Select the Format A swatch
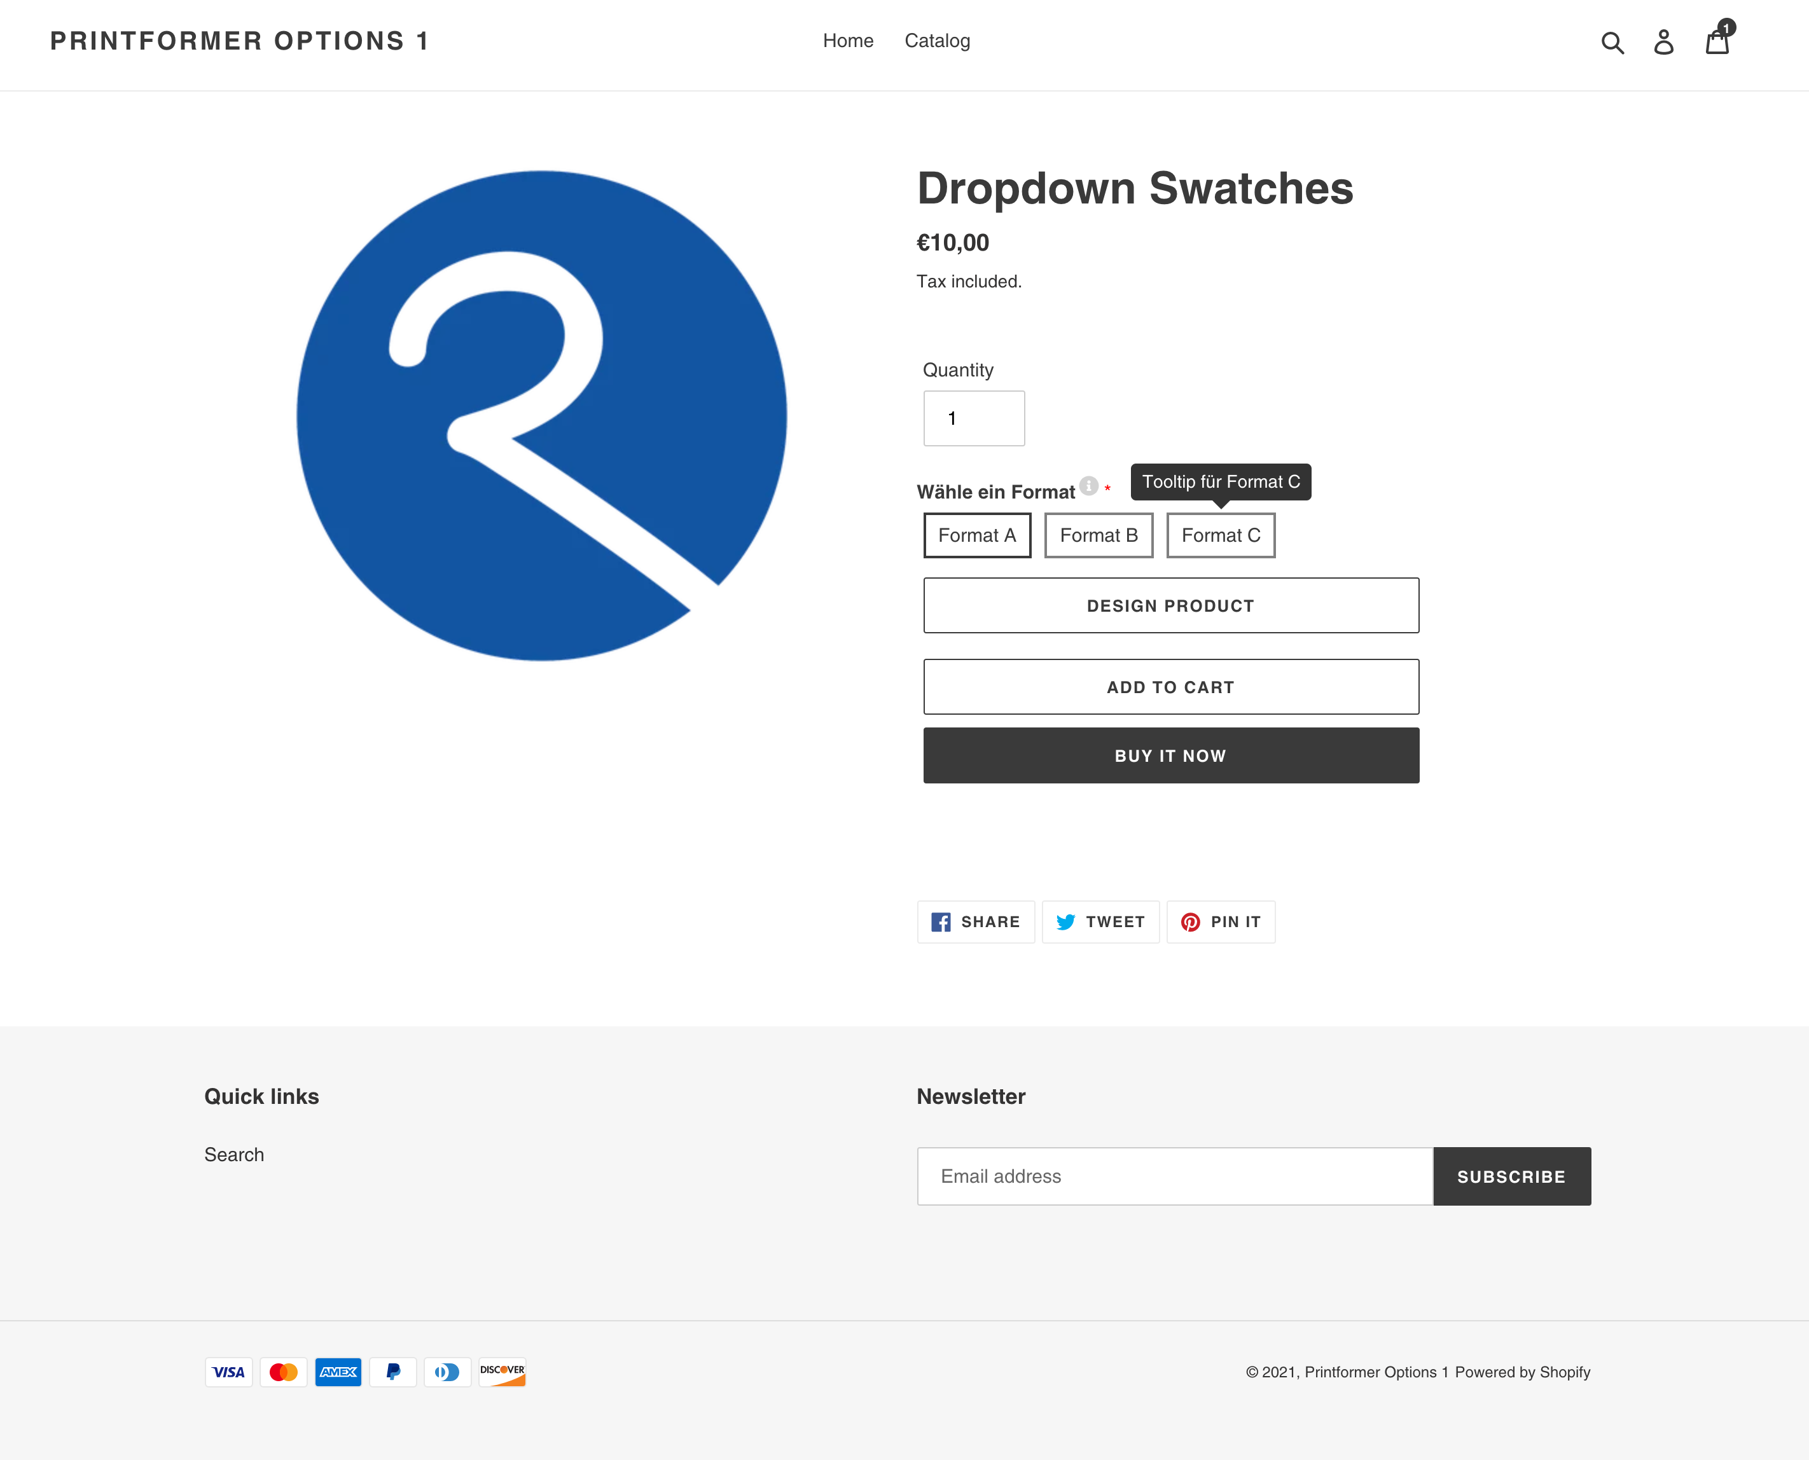The height and width of the screenshot is (1460, 1809). coord(977,535)
